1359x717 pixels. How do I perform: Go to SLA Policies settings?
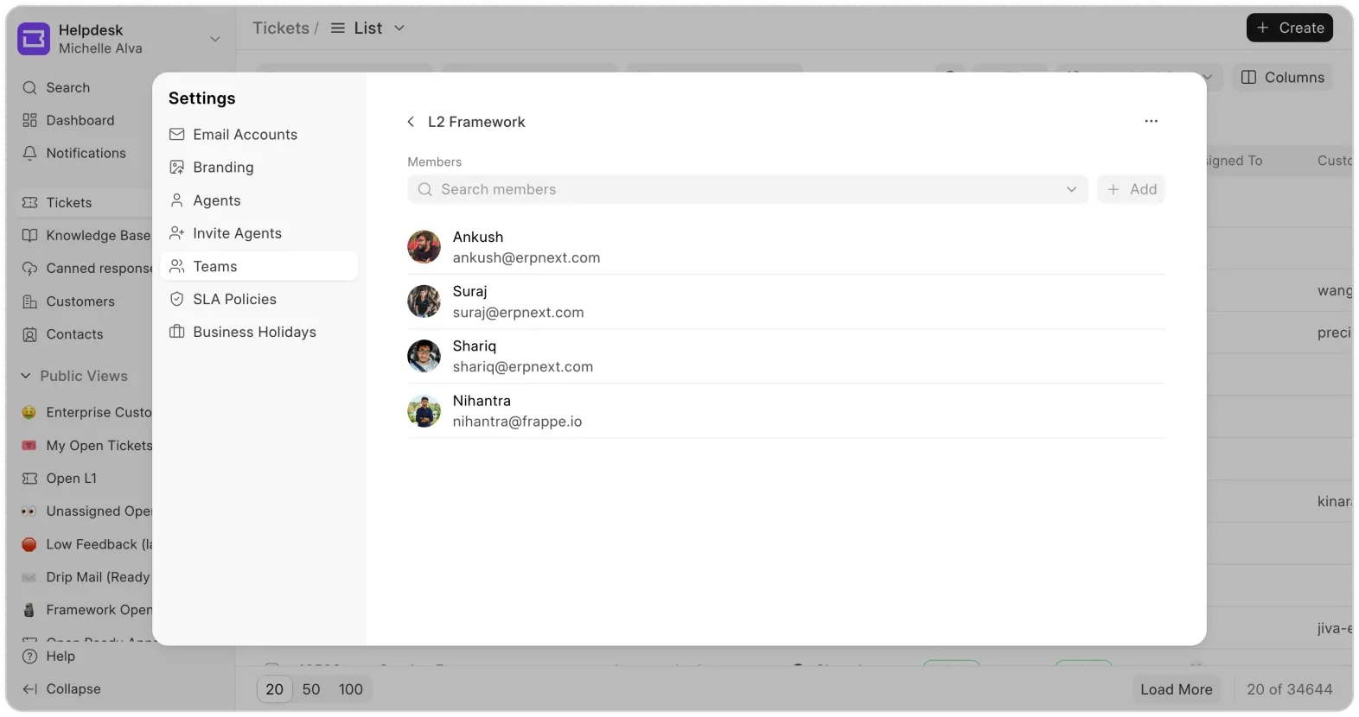pyautogui.click(x=234, y=299)
